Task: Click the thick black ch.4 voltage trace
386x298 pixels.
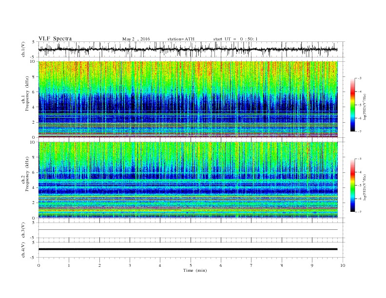Action: pyautogui.click(x=188, y=249)
